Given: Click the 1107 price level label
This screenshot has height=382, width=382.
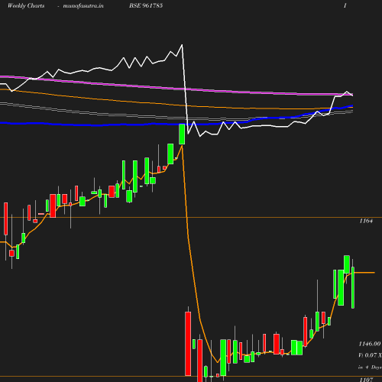Looking at the screenshot, I should (x=366, y=380).
